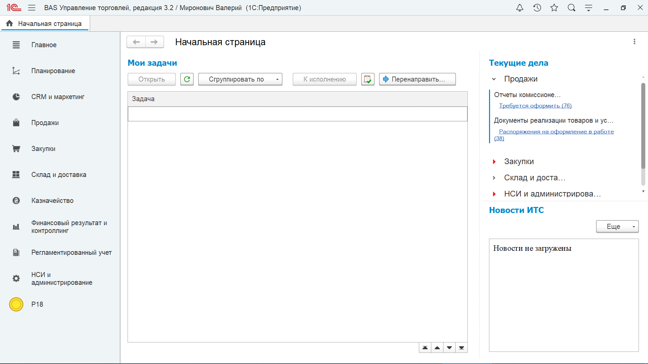Image resolution: width=648 pixels, height=364 pixels.
Task: Open Регламентированный учет section
Action: coord(72,252)
